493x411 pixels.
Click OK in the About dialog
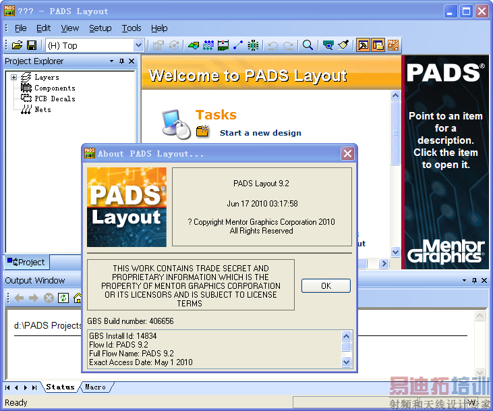coord(326,286)
